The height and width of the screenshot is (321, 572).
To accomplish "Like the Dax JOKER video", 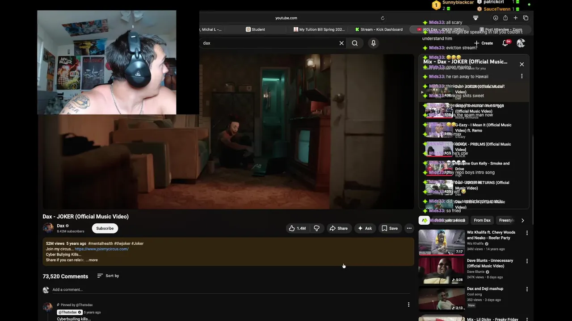I will point(297,228).
